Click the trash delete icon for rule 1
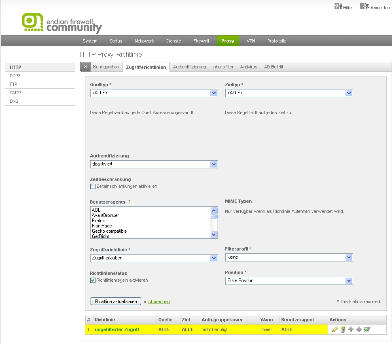This screenshot has width=392, height=344. [x=343, y=330]
